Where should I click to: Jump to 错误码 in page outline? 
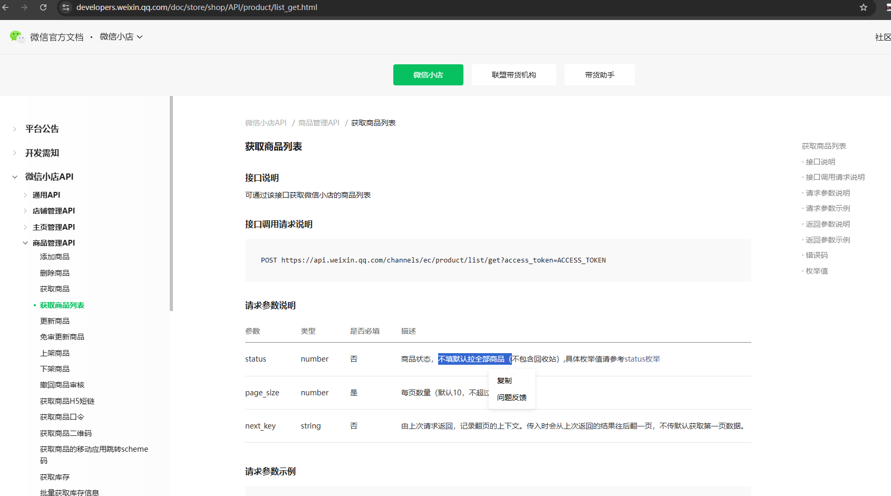tap(817, 255)
